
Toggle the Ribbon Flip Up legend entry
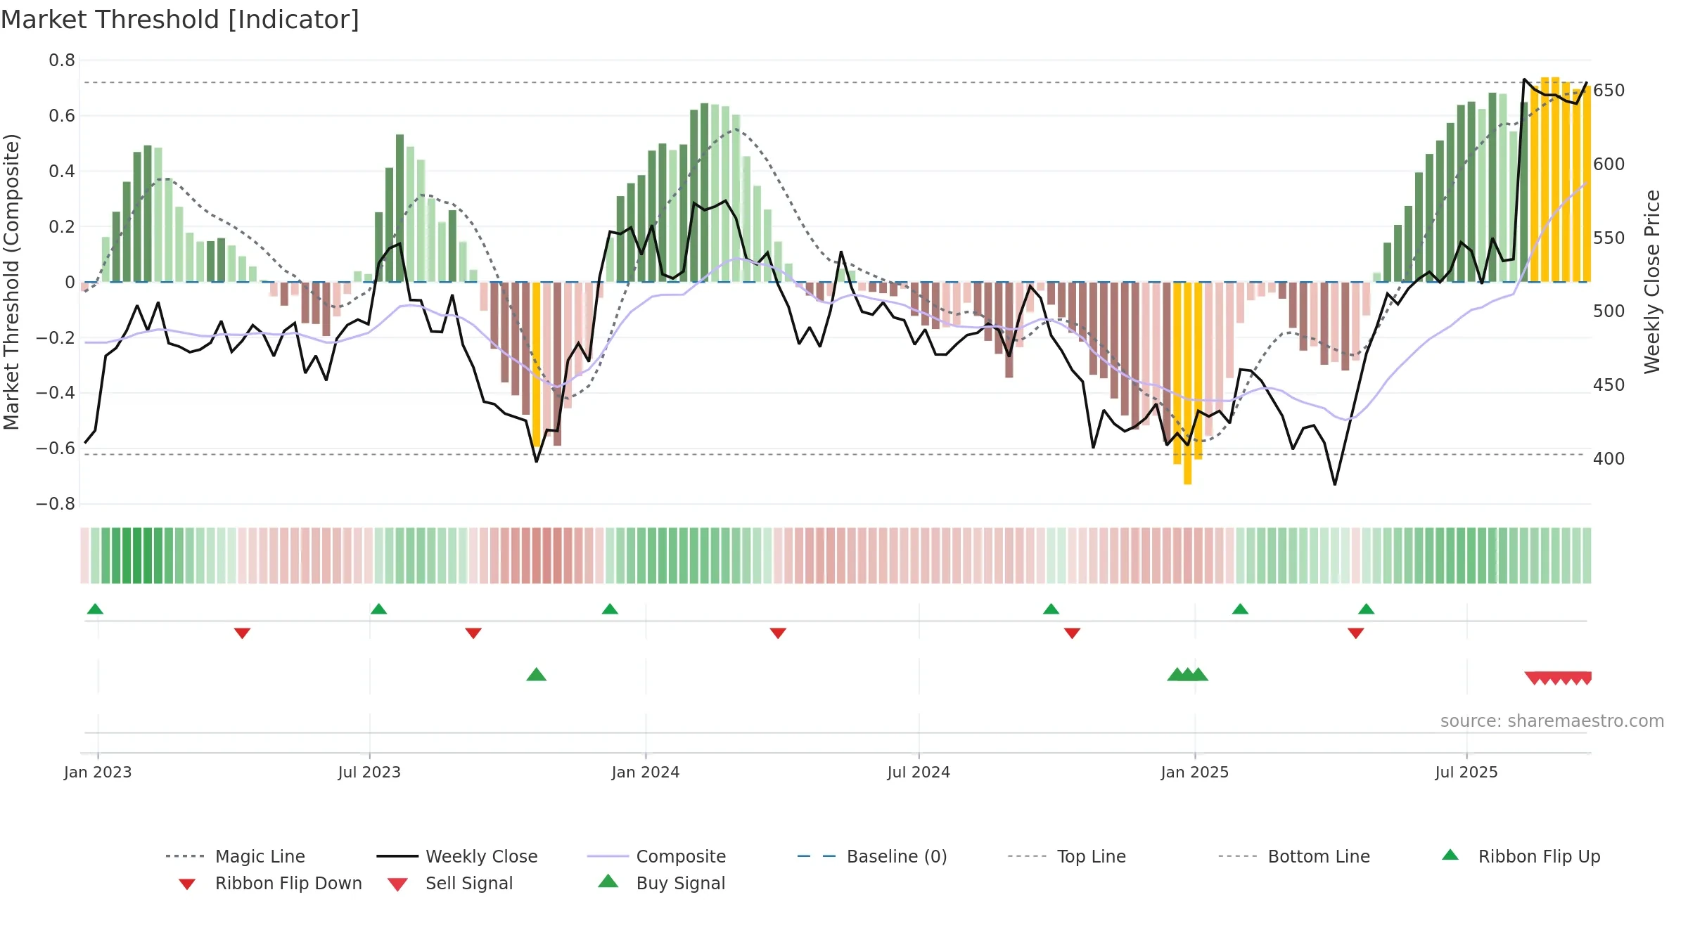click(x=1521, y=856)
